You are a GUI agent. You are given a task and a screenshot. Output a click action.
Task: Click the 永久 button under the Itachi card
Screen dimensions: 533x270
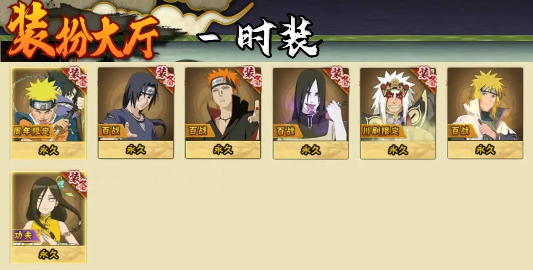tap(136, 150)
